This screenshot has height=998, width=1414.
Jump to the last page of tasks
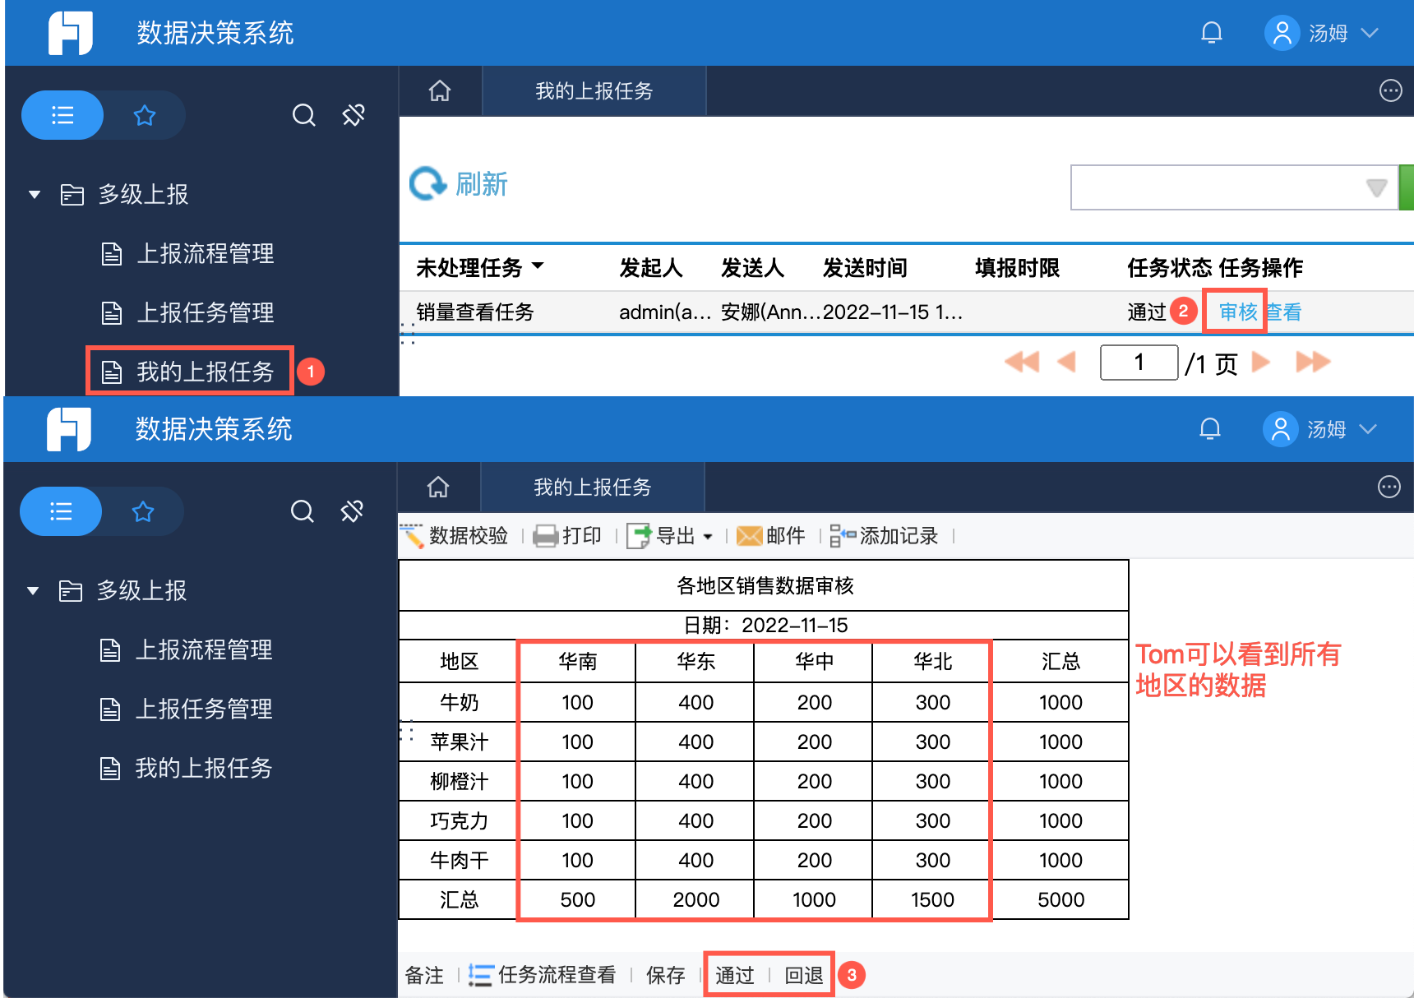point(1313,362)
